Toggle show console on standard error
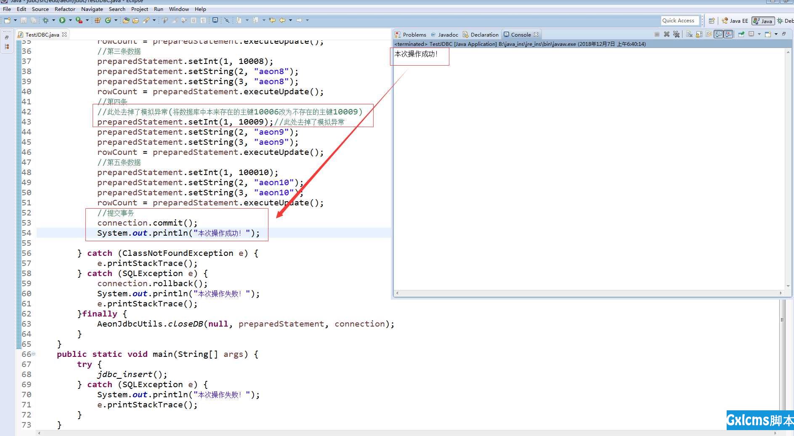The image size is (794, 436). (728, 34)
